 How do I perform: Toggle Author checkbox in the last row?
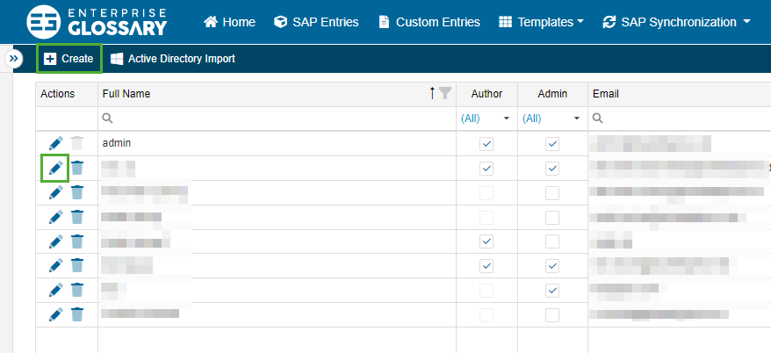(x=486, y=314)
